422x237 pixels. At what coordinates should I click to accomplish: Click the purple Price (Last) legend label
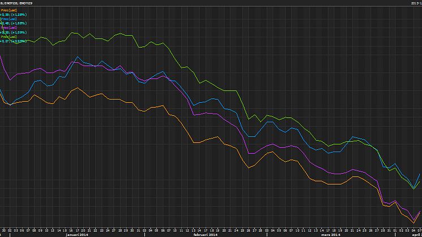[9, 29]
